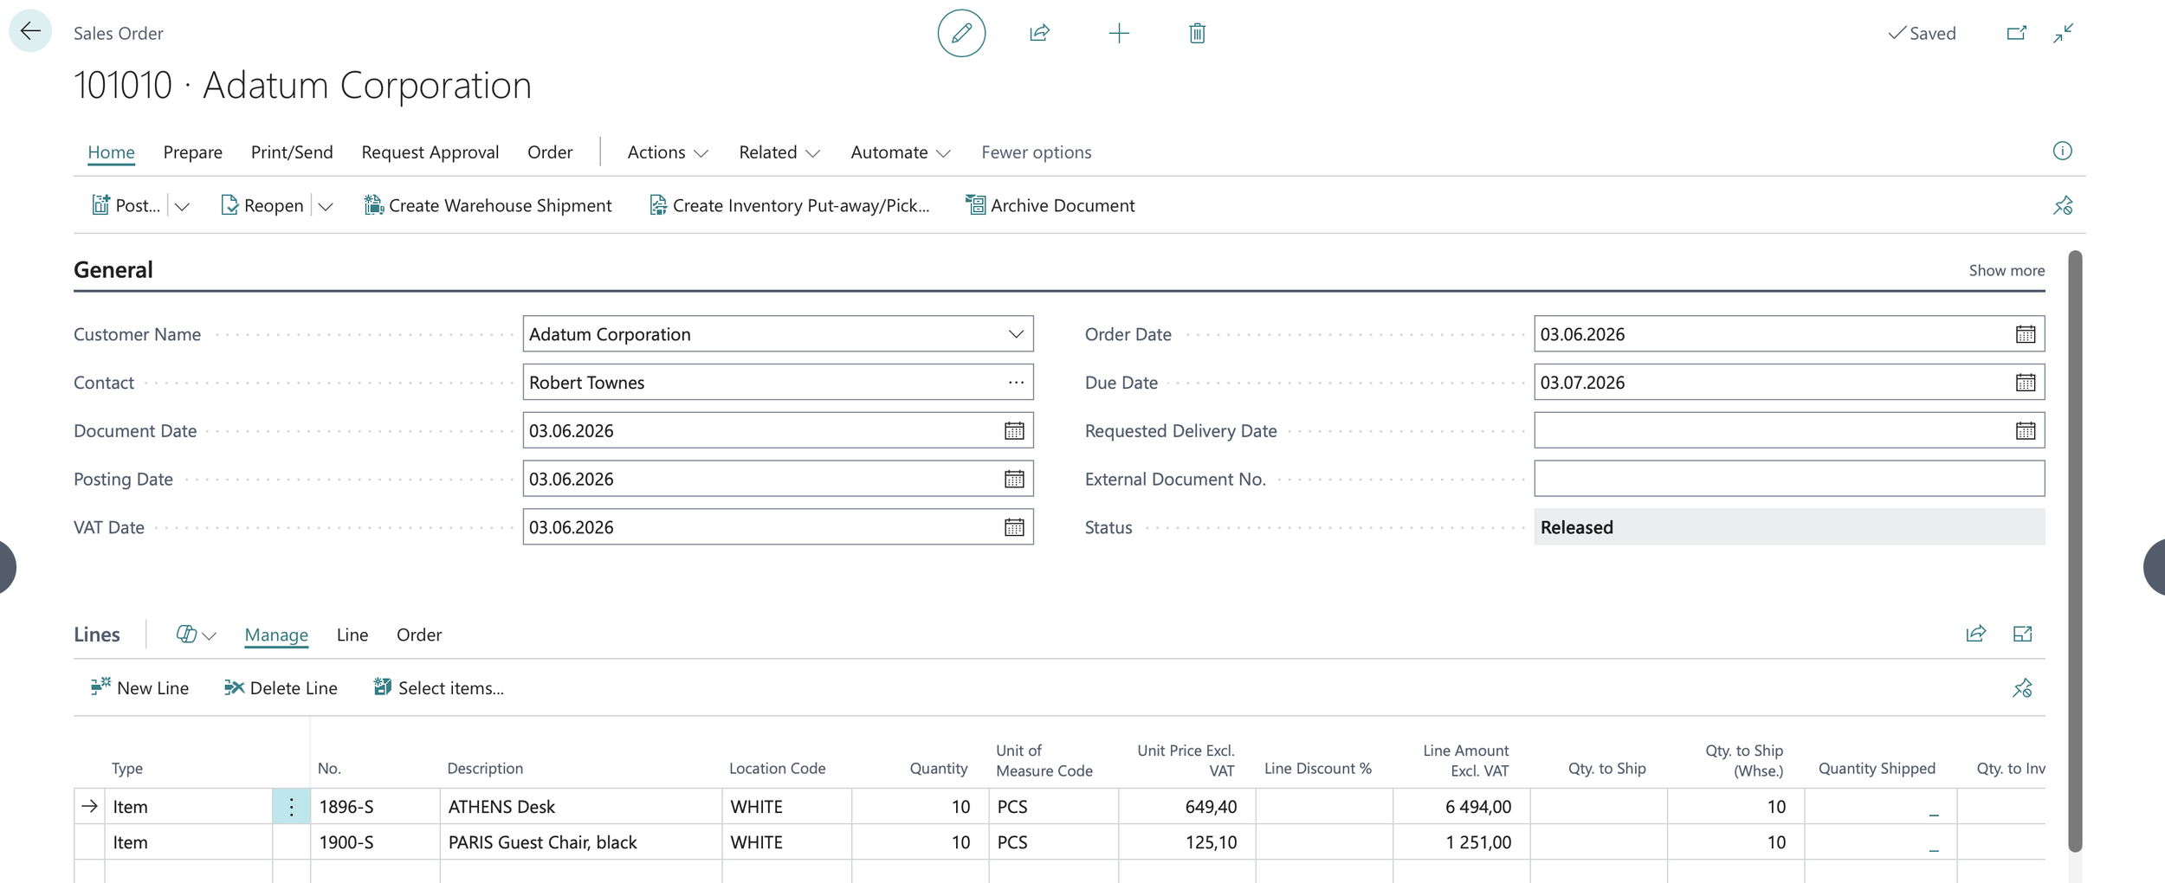
Task: Click Create Inventory Put-away/Pick...
Action: [789, 205]
